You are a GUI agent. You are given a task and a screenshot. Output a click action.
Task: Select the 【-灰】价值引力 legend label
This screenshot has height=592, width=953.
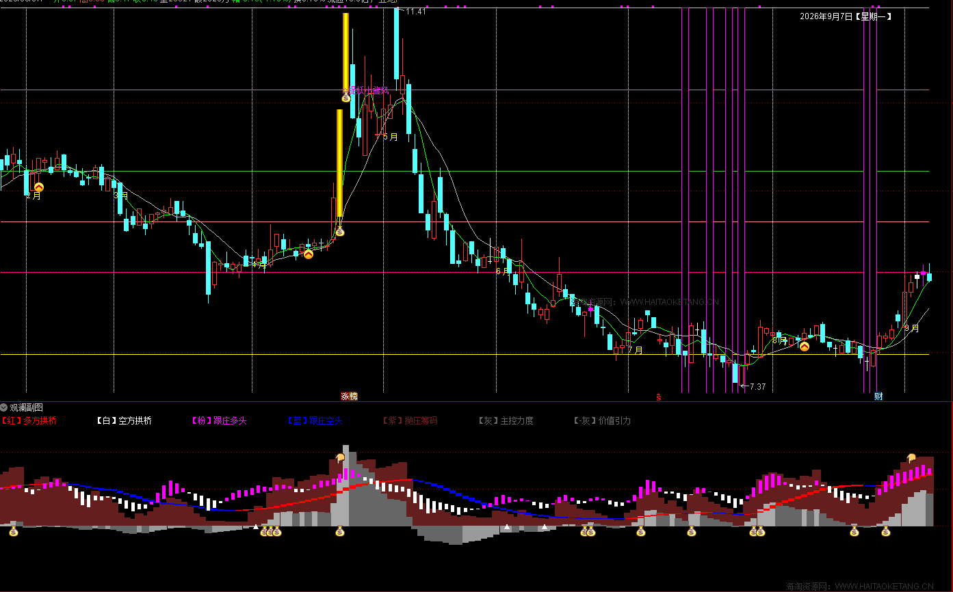pos(601,420)
